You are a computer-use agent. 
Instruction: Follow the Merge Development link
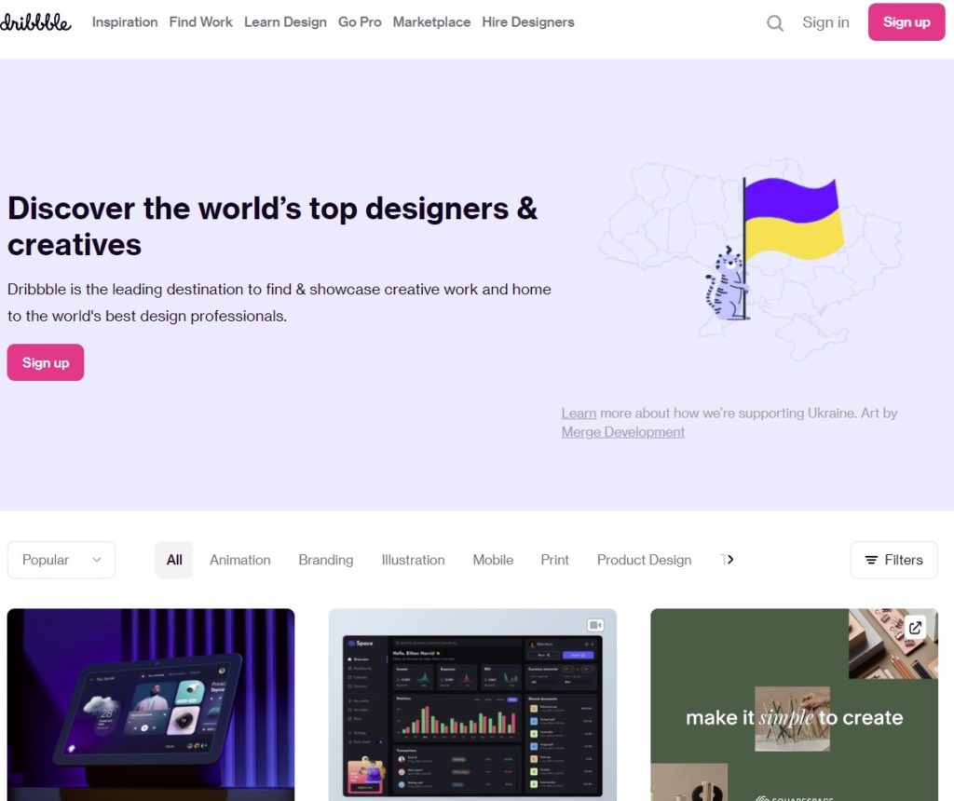(622, 432)
